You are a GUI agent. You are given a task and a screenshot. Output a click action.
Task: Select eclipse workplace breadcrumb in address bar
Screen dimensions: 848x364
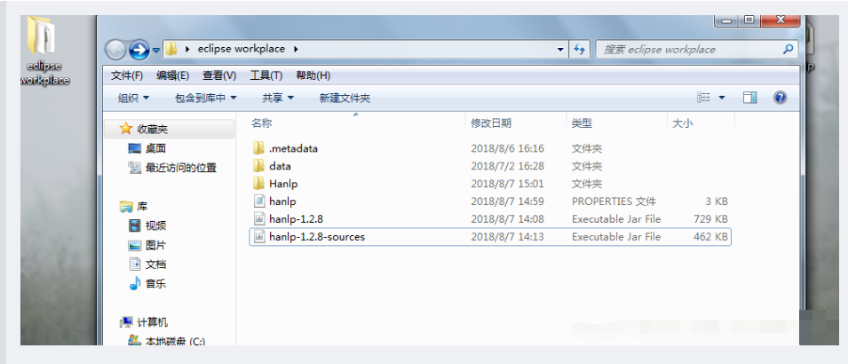coord(242,49)
